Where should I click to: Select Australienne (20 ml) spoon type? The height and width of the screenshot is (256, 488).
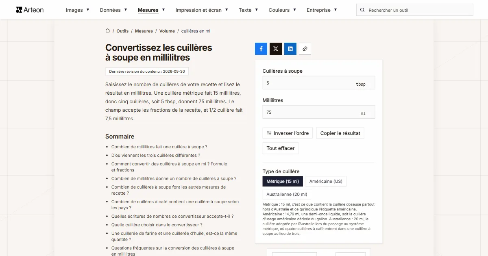point(287,194)
